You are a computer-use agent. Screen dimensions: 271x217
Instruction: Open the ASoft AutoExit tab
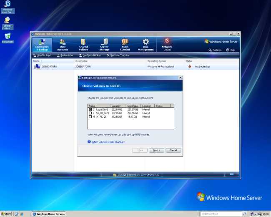[x=125, y=45]
